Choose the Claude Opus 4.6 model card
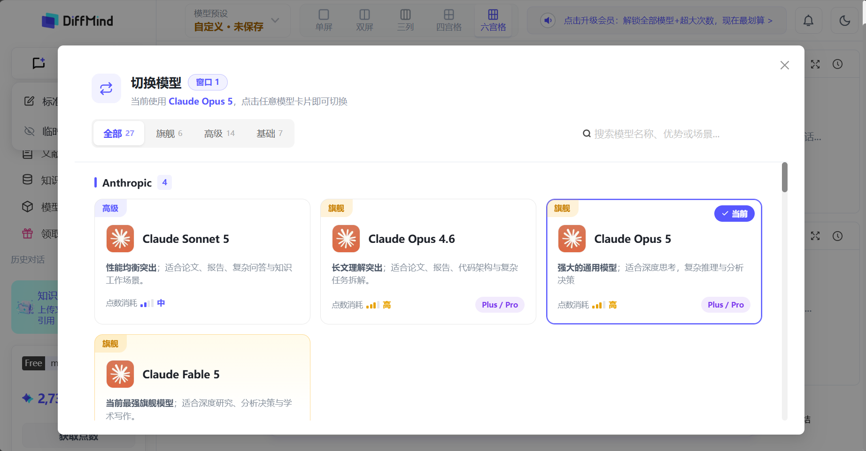The height and width of the screenshot is (451, 866). [x=428, y=262]
